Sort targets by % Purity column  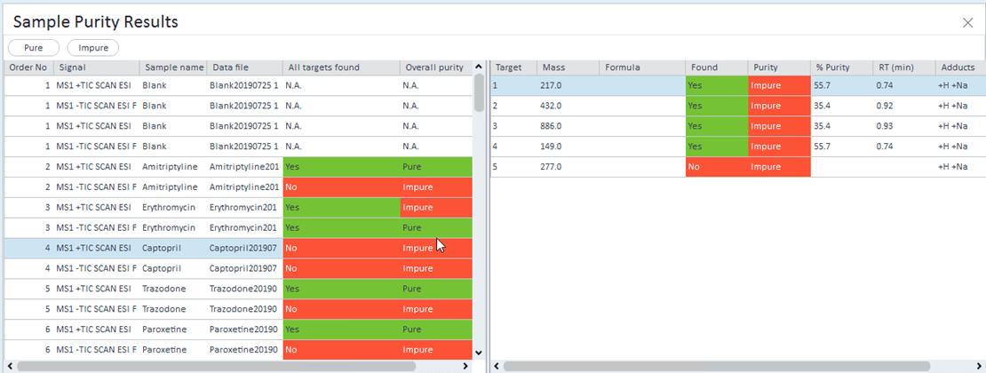(x=833, y=67)
